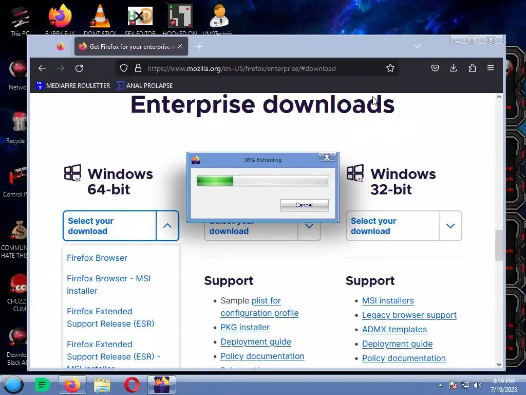Select the Firefox desktop shortcut icon
526x395 pixels.
click(x=60, y=20)
